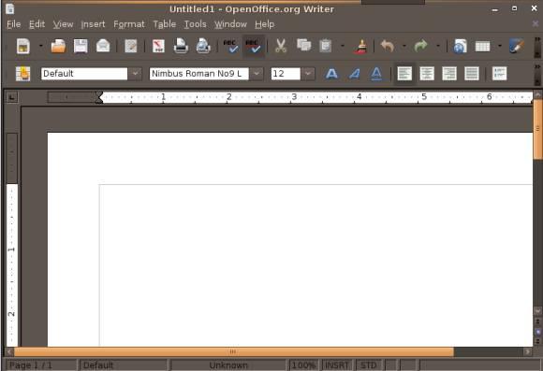Set paragraph alignment to Centered

(427, 74)
